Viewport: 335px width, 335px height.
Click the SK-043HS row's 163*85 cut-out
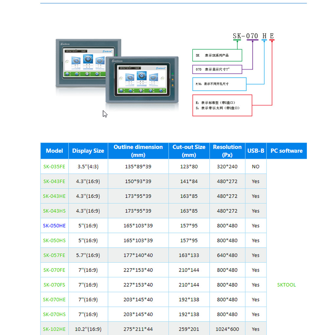(189, 211)
